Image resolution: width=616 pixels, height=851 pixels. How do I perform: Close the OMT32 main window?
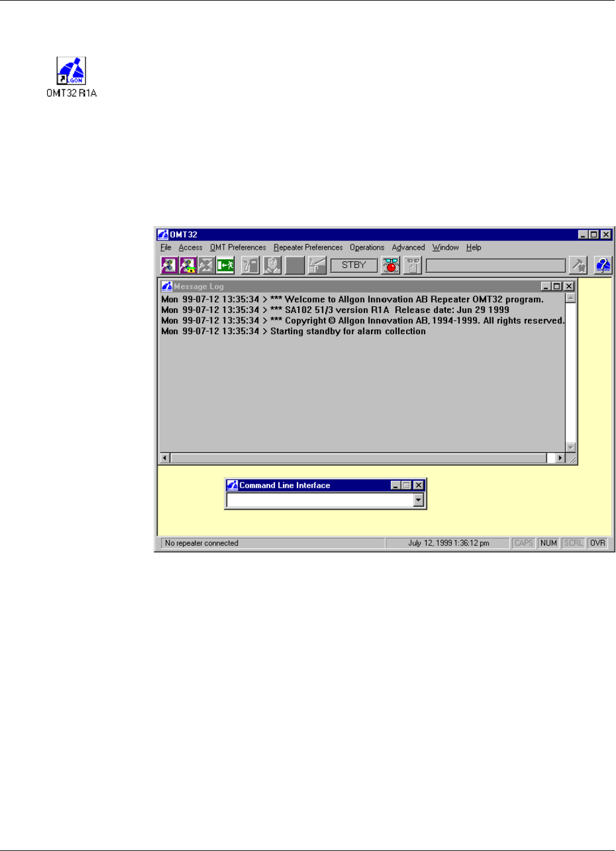606,235
